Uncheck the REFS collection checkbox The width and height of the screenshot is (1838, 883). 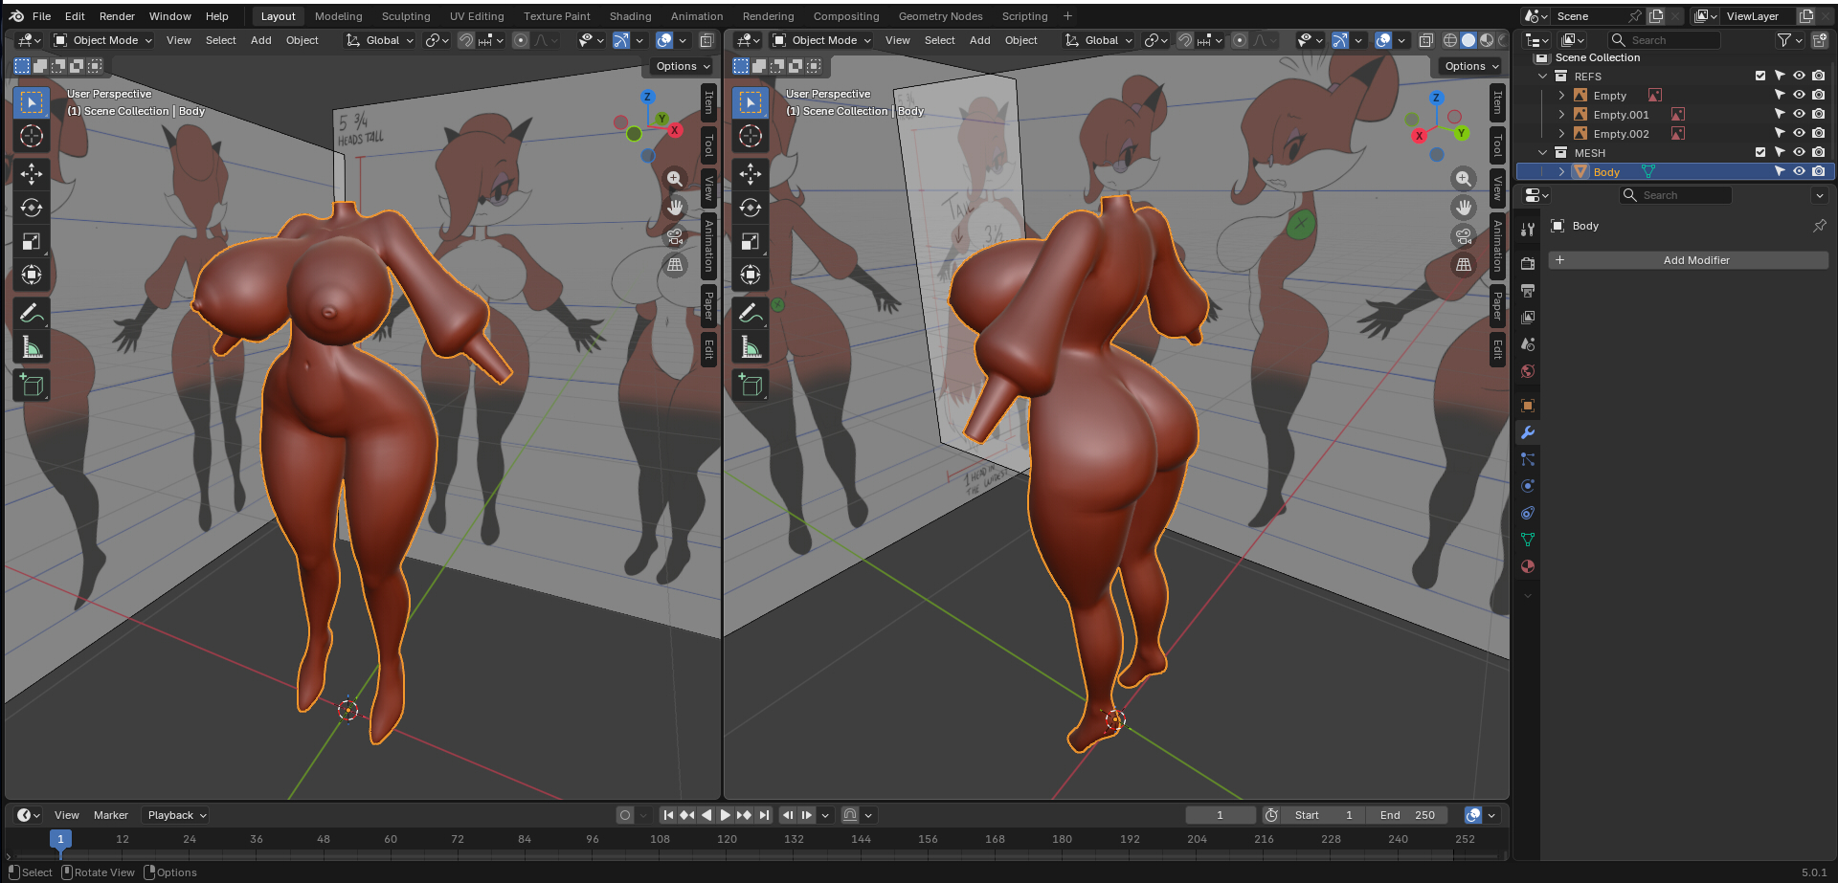click(1760, 76)
